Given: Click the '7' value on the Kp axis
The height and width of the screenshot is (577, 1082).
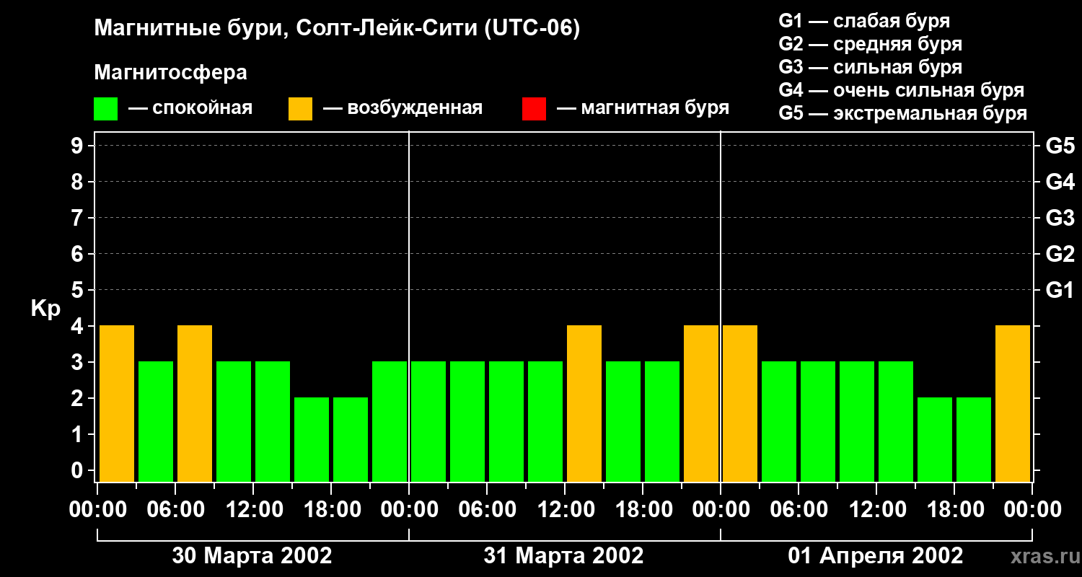Looking at the screenshot, I should click(79, 219).
